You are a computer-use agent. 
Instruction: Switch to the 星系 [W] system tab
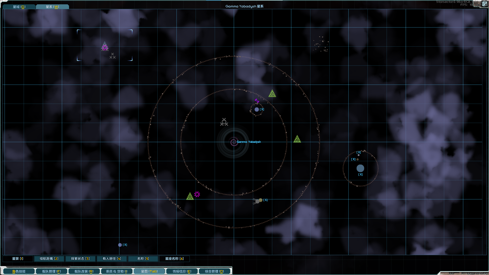point(52,7)
